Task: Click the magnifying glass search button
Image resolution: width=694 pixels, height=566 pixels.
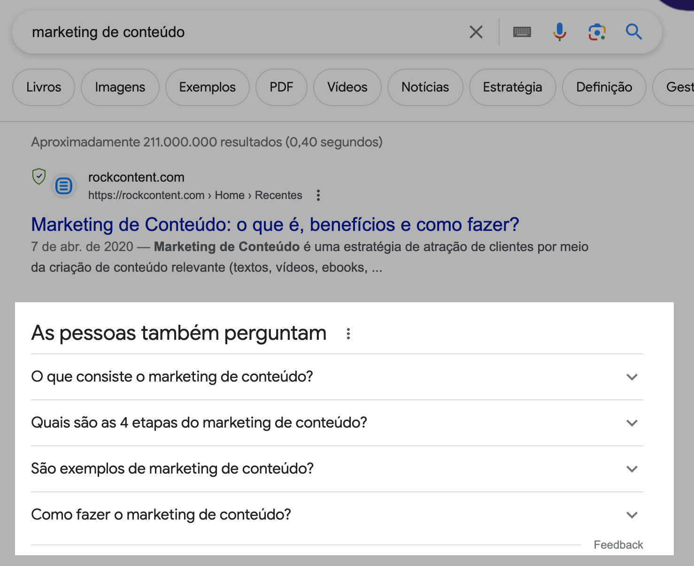Action: pyautogui.click(x=634, y=32)
